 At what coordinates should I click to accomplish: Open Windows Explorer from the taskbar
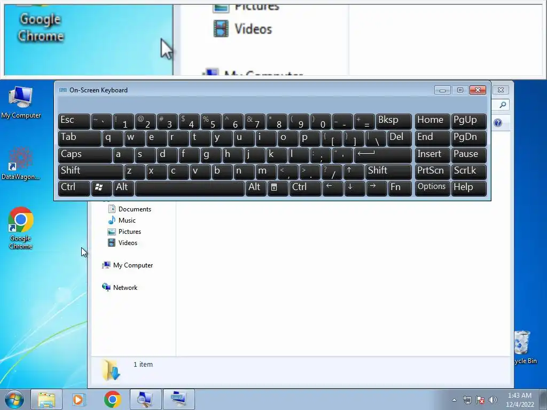(x=46, y=399)
